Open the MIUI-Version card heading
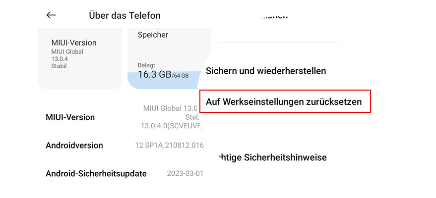436x198 pixels. coord(74,43)
